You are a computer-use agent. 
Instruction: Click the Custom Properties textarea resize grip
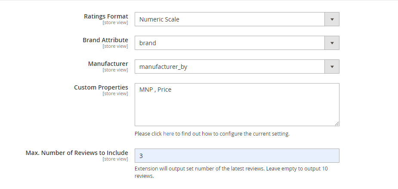click(x=336, y=124)
